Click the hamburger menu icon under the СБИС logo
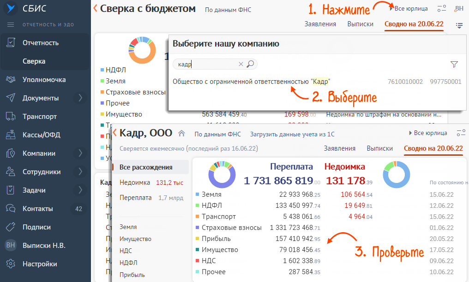Image resolution: width=469 pixels, height=282 pixels. [x=11, y=24]
